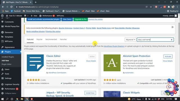The height and width of the screenshot is (101, 180).
Task: Click Install and activate recommended plugins
Action: (44, 19)
